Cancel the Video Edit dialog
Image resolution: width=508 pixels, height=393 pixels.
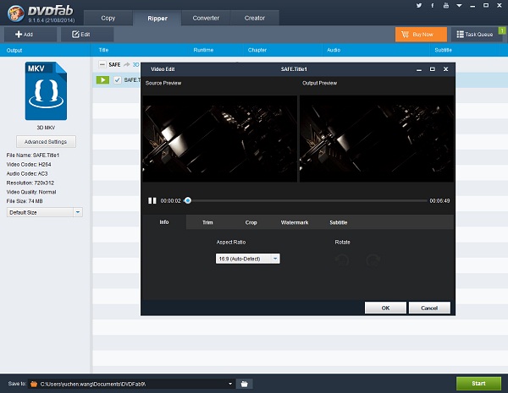pyautogui.click(x=429, y=308)
